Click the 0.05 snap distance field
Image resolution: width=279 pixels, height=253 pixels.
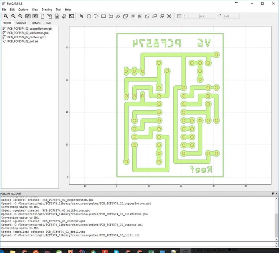click(231, 16)
